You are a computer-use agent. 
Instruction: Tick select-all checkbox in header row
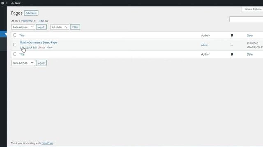click(x=15, y=35)
